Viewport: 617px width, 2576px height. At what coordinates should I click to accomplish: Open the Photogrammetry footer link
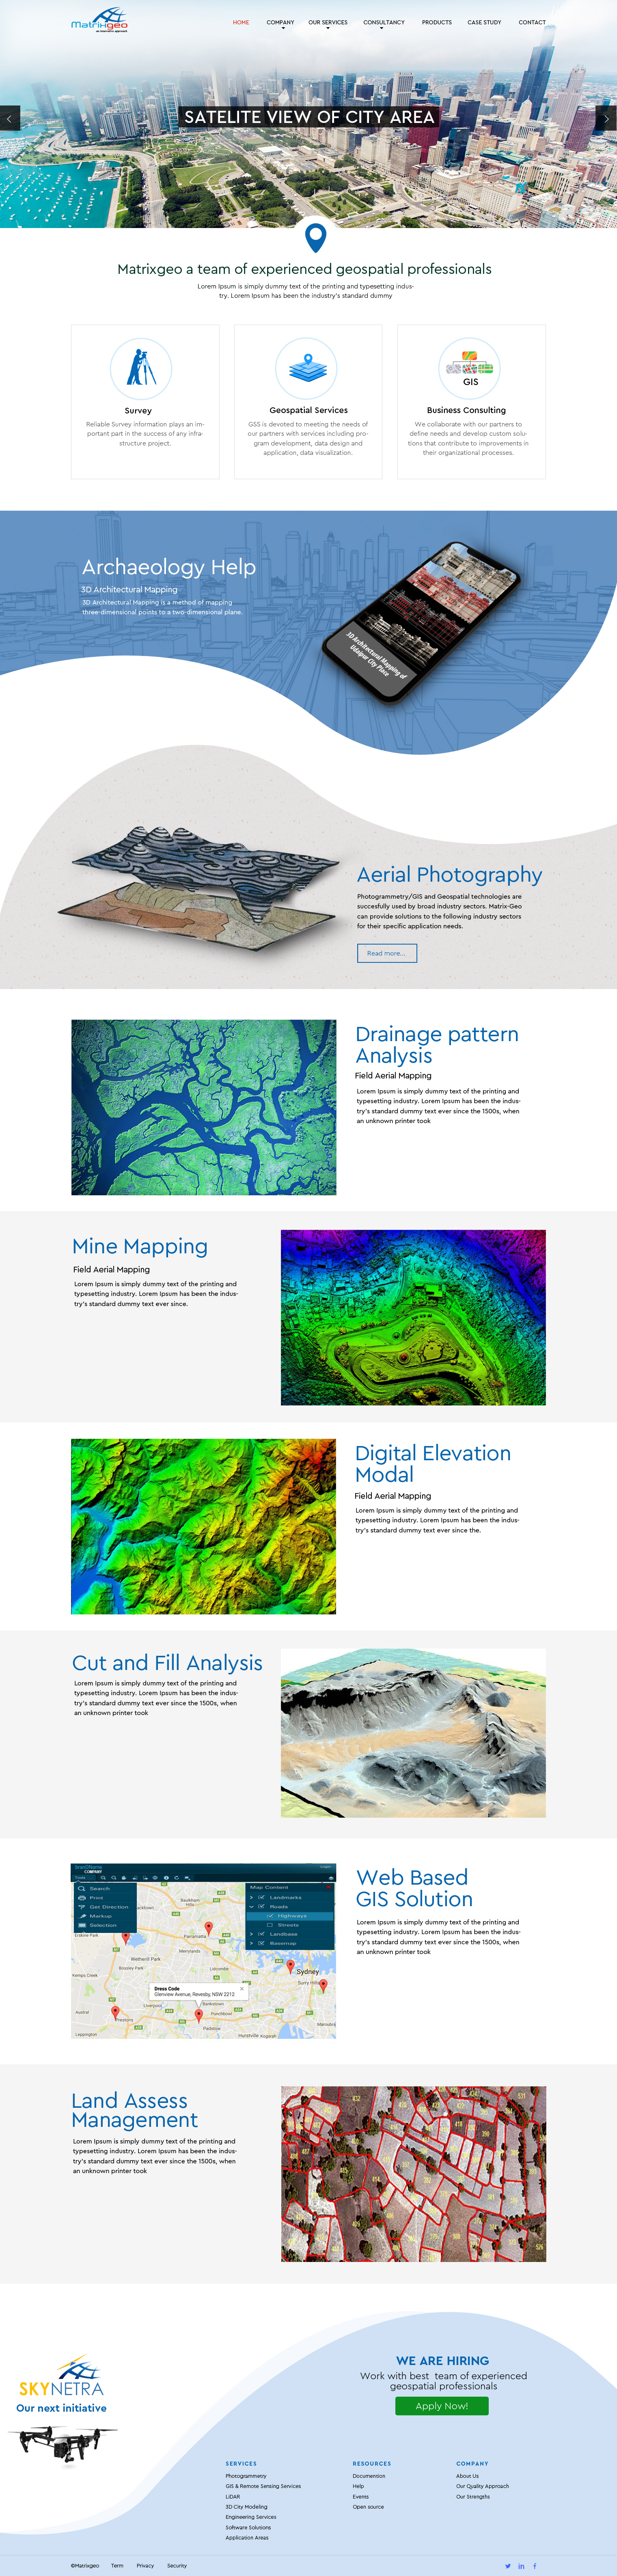pos(246,2476)
